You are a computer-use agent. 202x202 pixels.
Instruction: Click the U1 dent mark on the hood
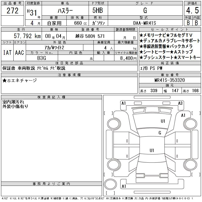click(x=163, y=121)
